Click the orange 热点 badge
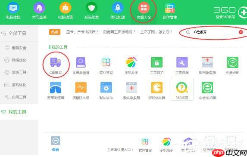Image resolution: width=247 pixels, height=157 pixels. pyautogui.click(x=55, y=32)
